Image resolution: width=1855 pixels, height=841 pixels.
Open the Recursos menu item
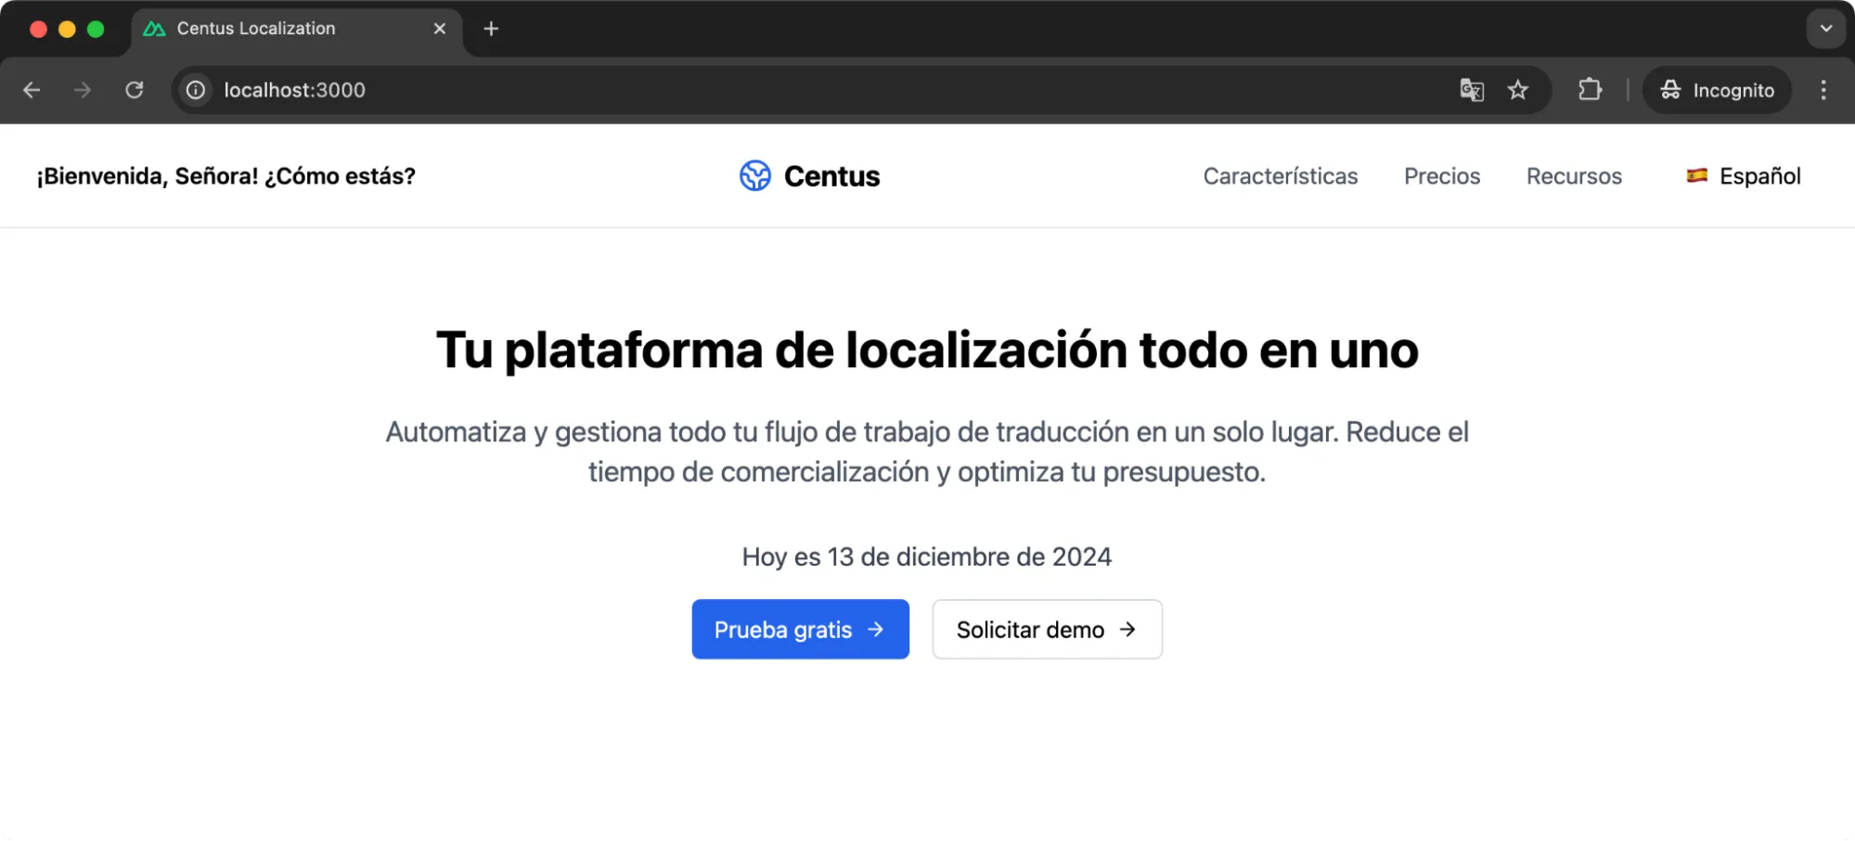(1574, 175)
